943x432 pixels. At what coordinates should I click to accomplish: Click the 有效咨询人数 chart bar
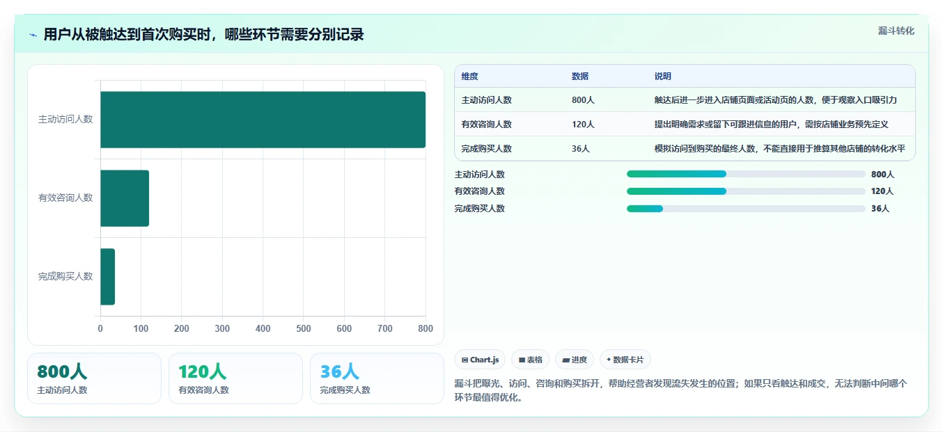coord(125,198)
